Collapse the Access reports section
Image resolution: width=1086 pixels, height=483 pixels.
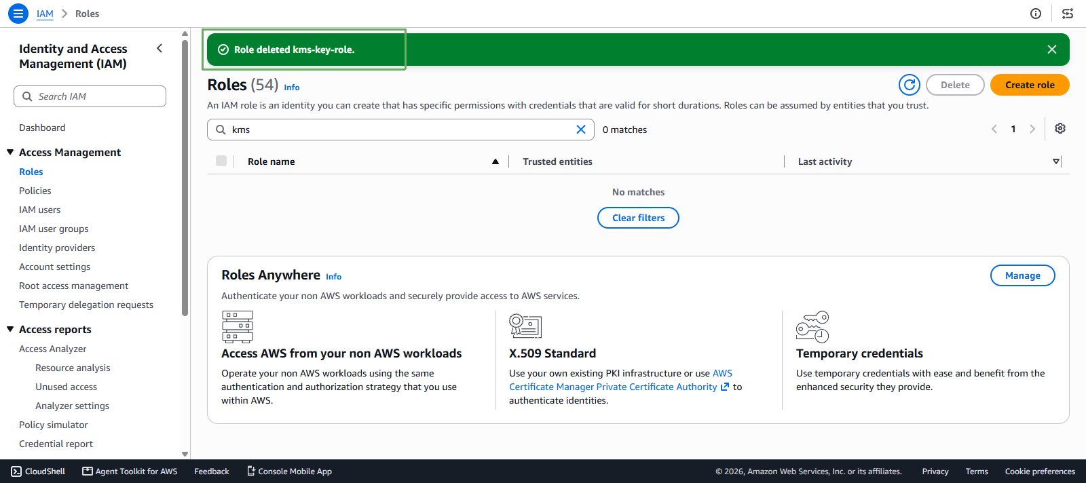click(x=10, y=329)
